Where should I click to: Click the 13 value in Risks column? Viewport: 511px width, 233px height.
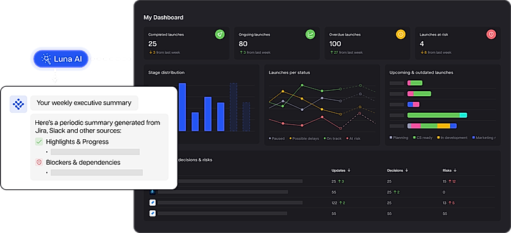click(x=444, y=203)
